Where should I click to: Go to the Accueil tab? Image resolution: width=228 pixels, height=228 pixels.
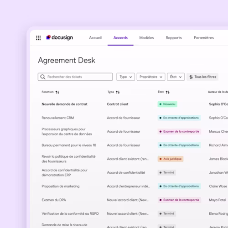click(95, 38)
